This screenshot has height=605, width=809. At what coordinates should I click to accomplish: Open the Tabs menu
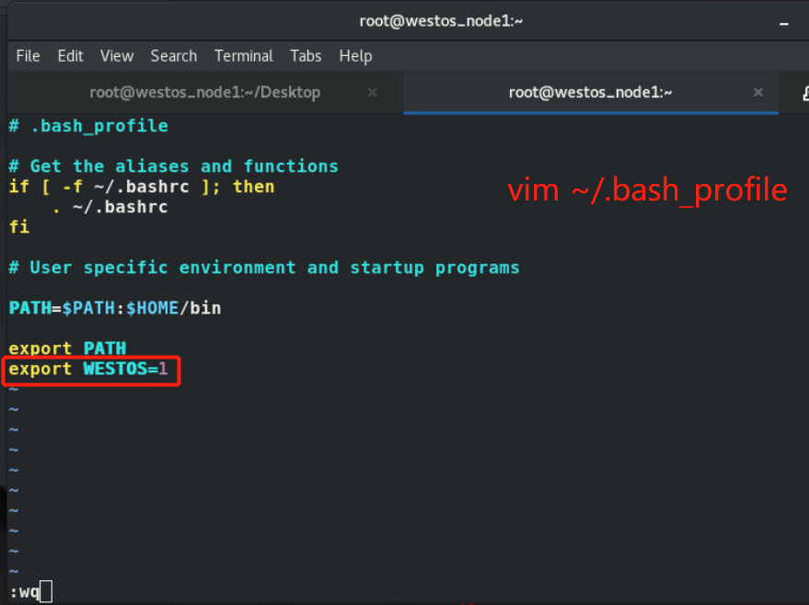(x=306, y=56)
